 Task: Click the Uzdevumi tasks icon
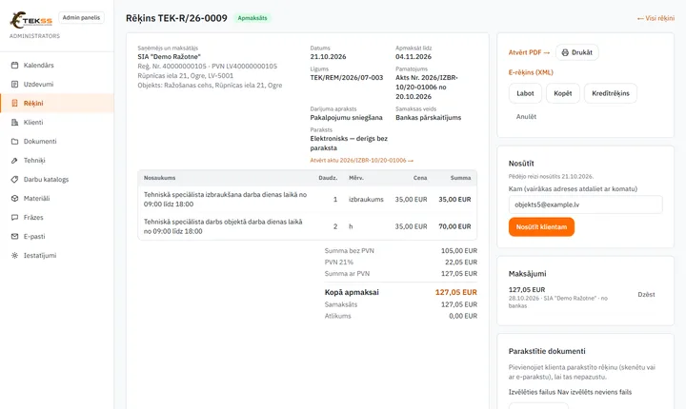(x=14, y=84)
